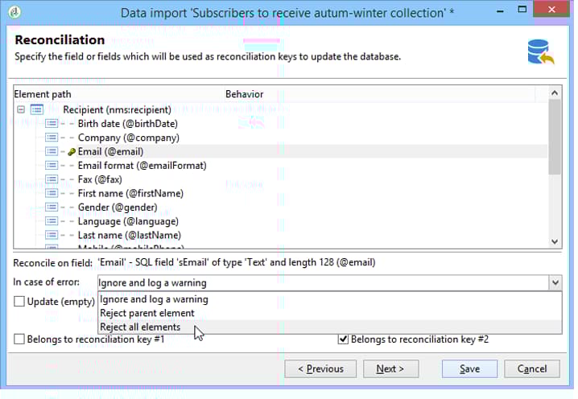Image resolution: width=578 pixels, height=399 pixels.
Task: Click the vertical scrollbar thumb of field list
Action: (555, 137)
